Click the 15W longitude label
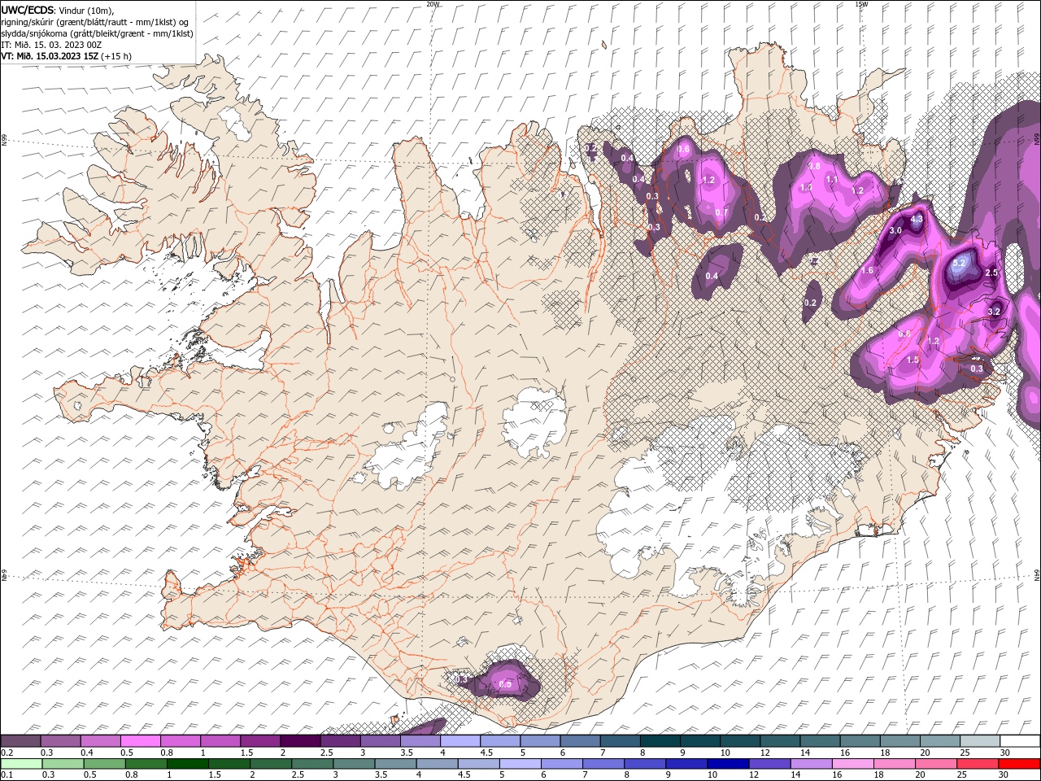Image resolution: width=1041 pixels, height=781 pixels. 861,3
